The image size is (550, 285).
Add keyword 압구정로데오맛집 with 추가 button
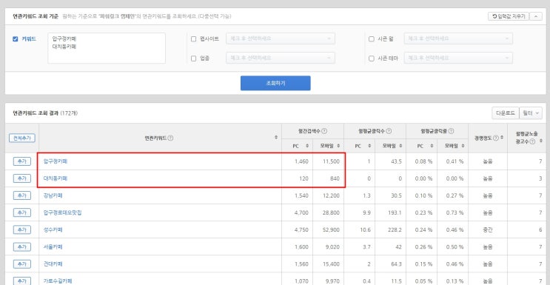click(x=21, y=212)
